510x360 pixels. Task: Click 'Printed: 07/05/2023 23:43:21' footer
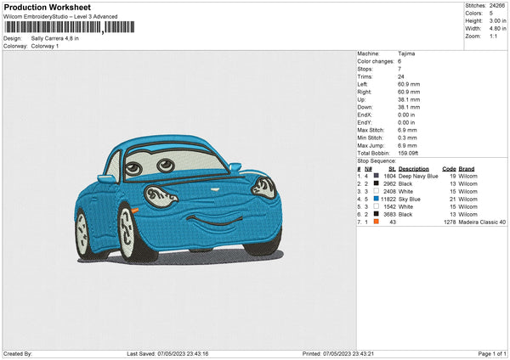click(338, 353)
